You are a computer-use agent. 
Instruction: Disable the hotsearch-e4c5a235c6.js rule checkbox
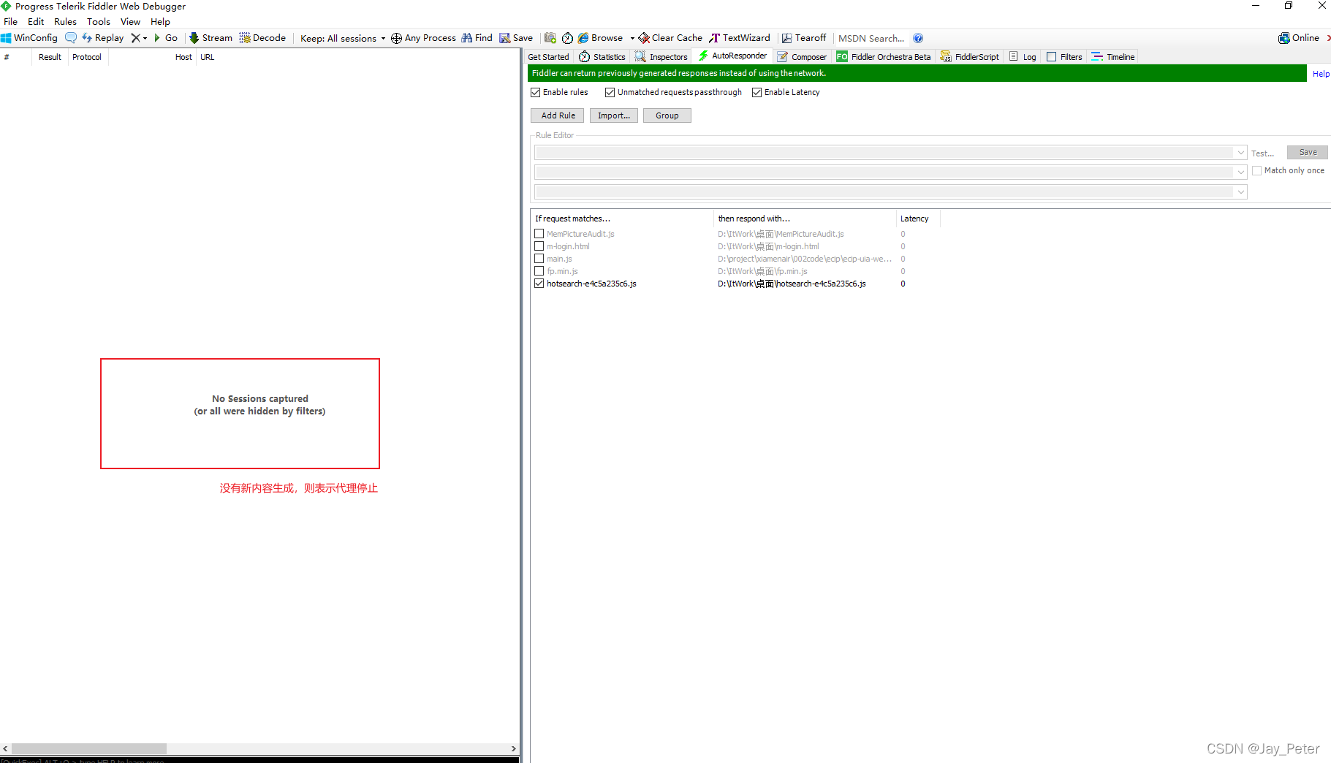pos(539,284)
